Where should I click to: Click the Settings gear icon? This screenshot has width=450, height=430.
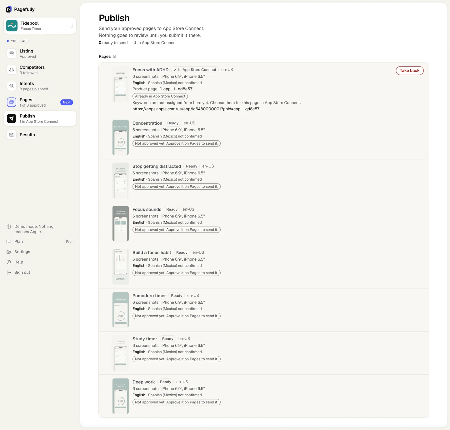(x=9, y=252)
